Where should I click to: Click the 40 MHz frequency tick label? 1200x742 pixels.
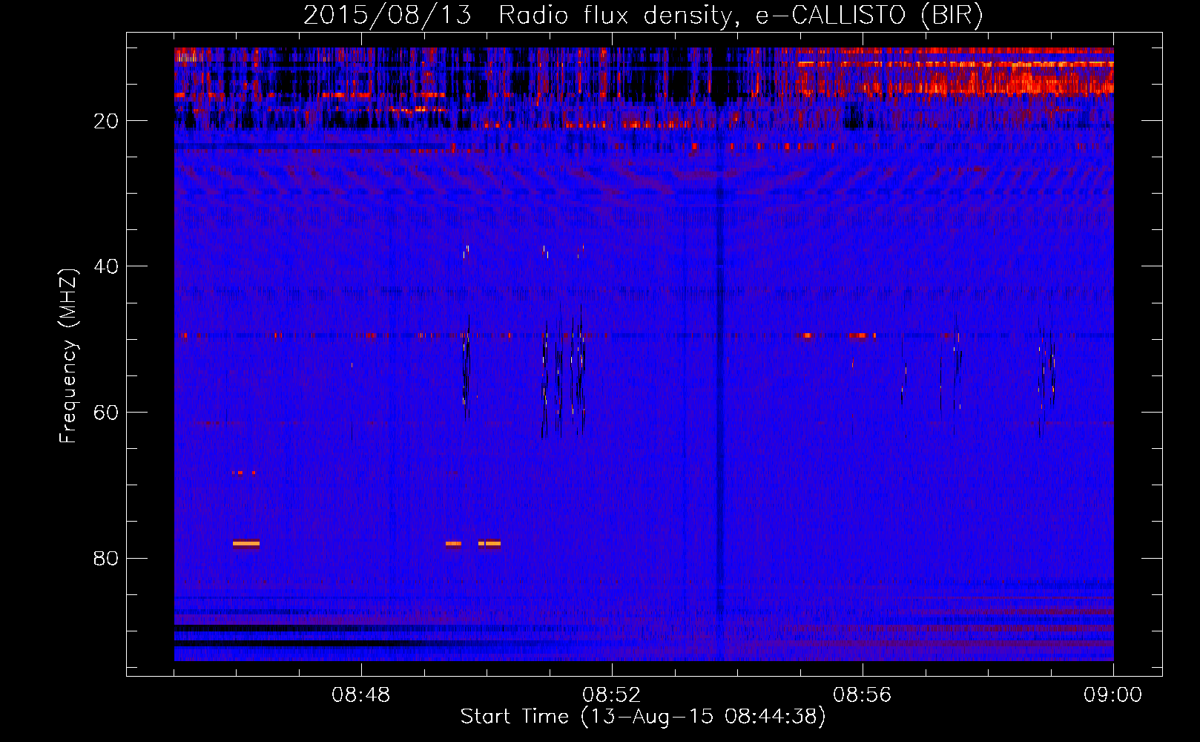(106, 266)
